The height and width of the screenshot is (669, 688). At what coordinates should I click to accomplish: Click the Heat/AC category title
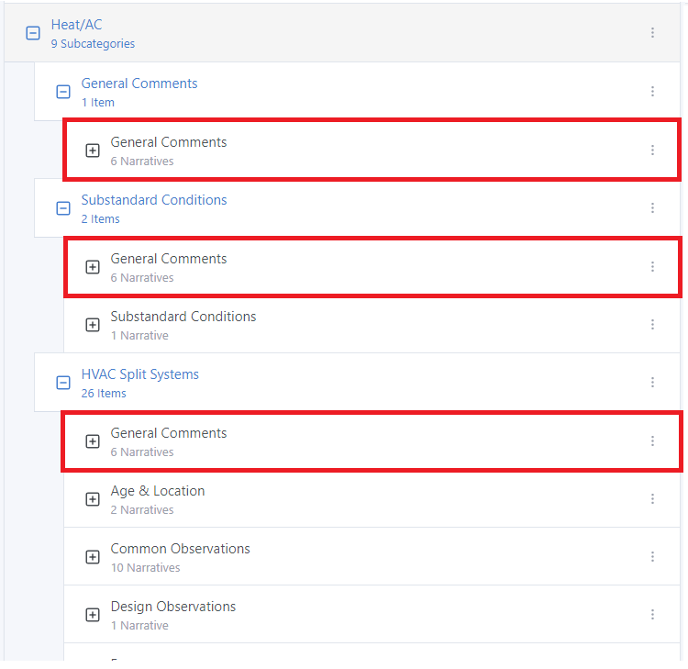(x=76, y=25)
